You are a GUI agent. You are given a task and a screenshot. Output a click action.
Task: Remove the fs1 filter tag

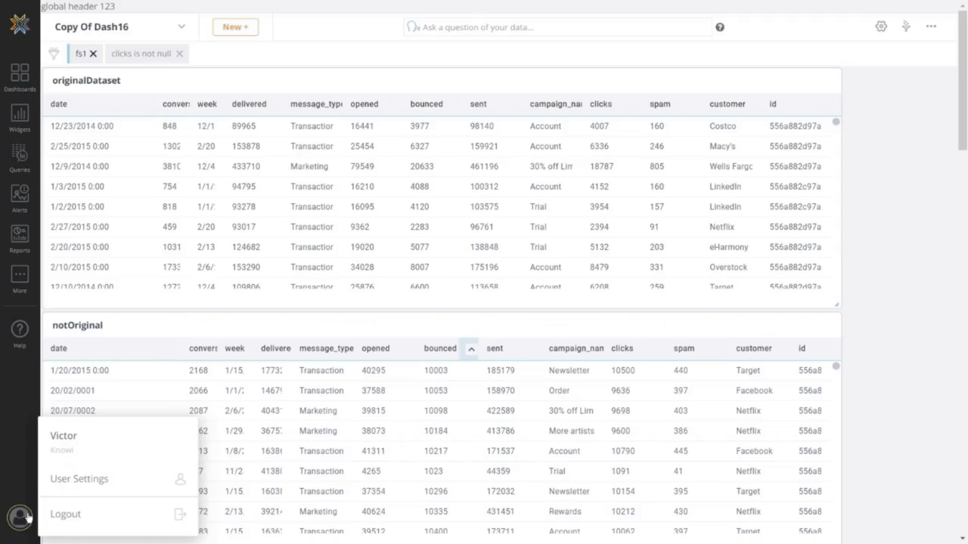93,54
